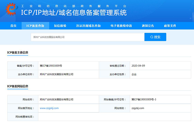Select the ICP备案查询 tab

[35, 26]
